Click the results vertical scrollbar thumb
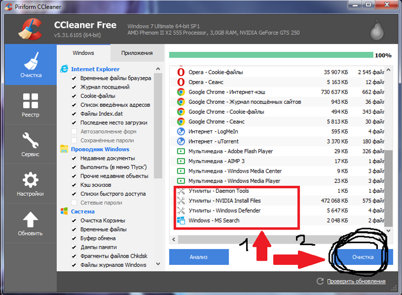The width and height of the screenshot is (402, 295). pyautogui.click(x=388, y=188)
